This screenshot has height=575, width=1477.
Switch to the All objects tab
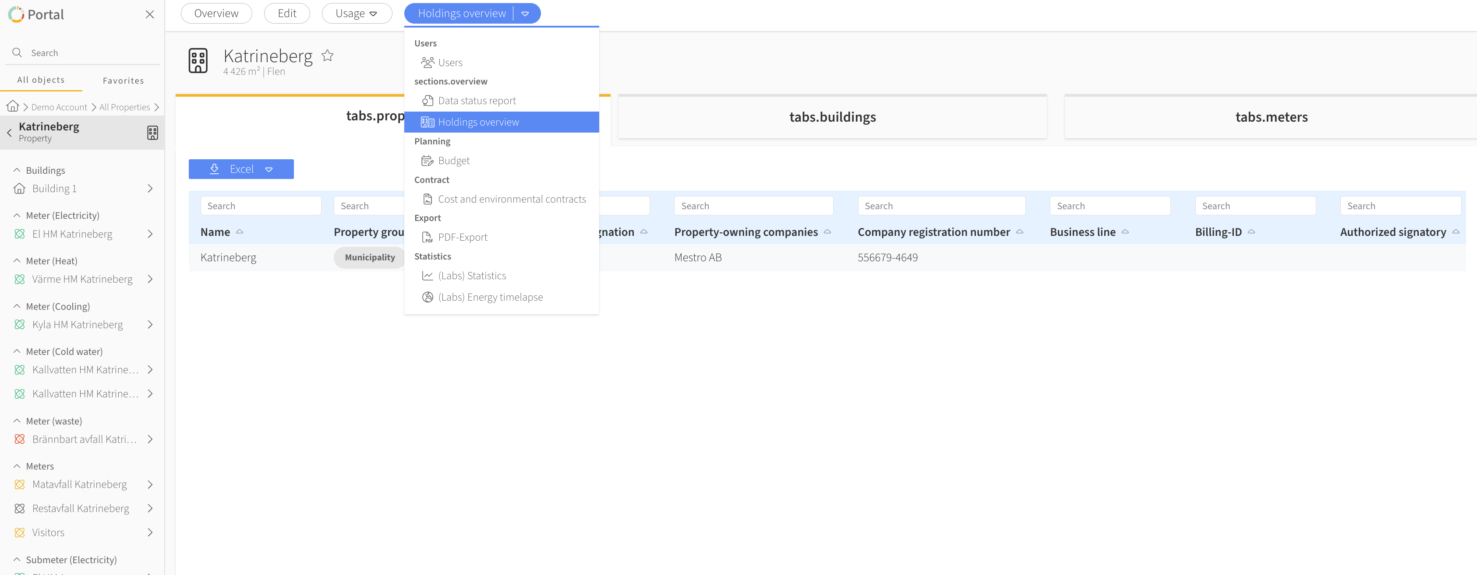(41, 80)
